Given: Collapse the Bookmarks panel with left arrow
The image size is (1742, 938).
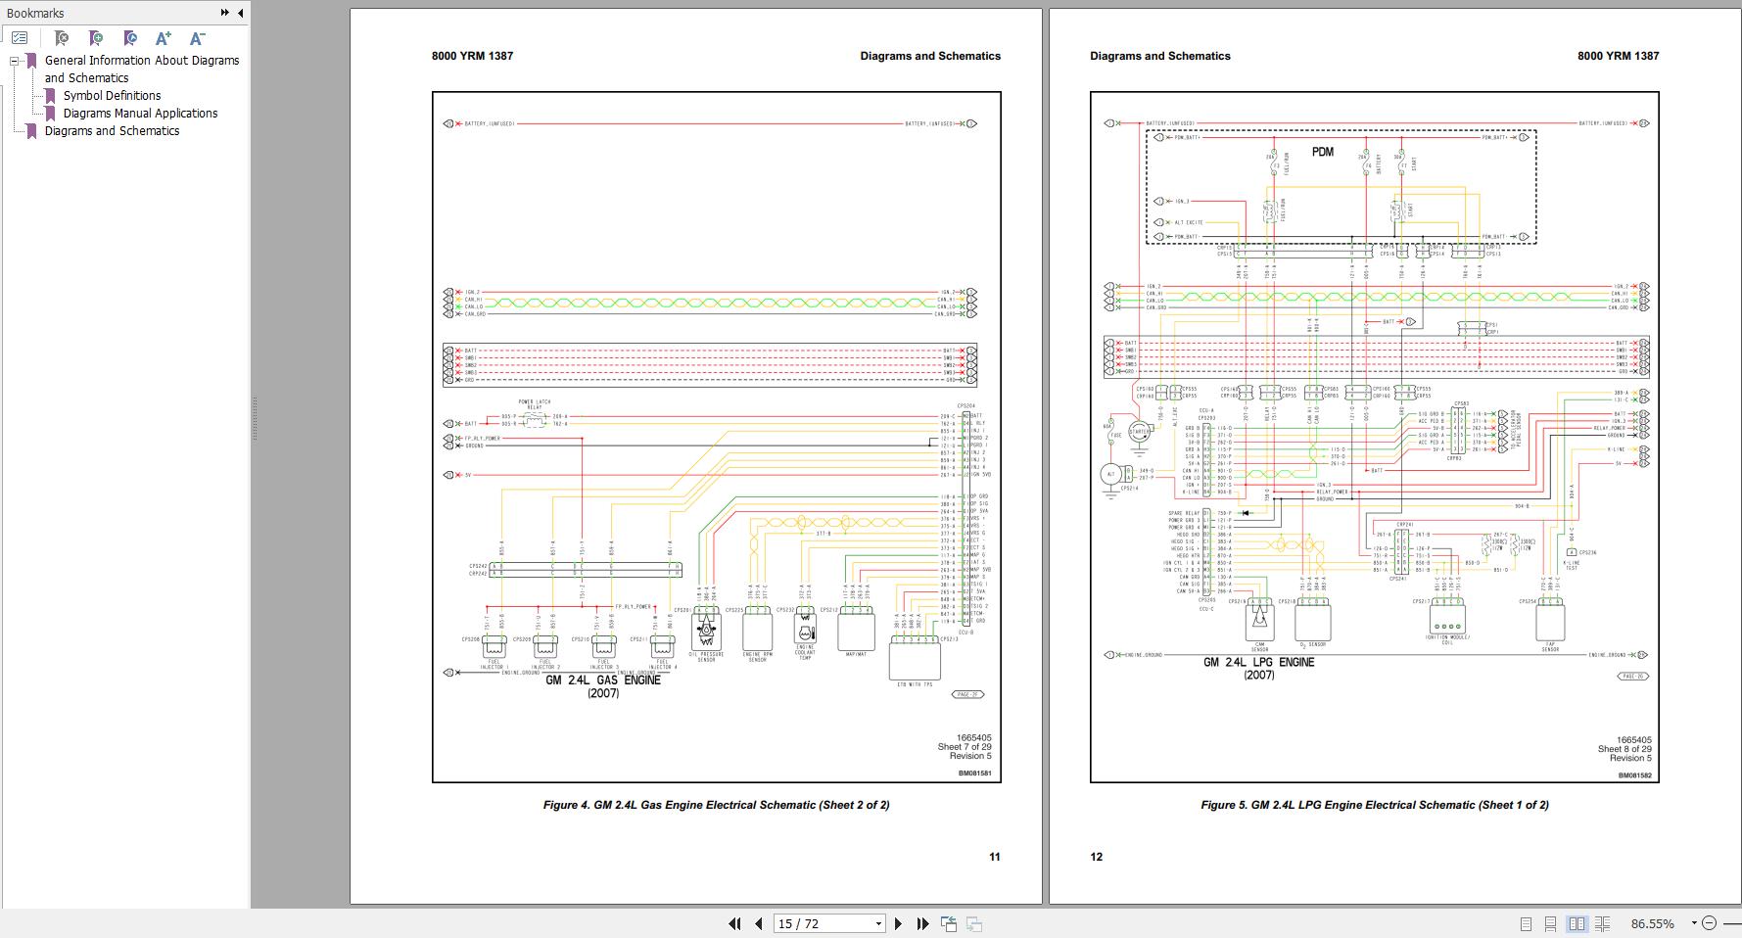Looking at the screenshot, I should [x=240, y=13].
